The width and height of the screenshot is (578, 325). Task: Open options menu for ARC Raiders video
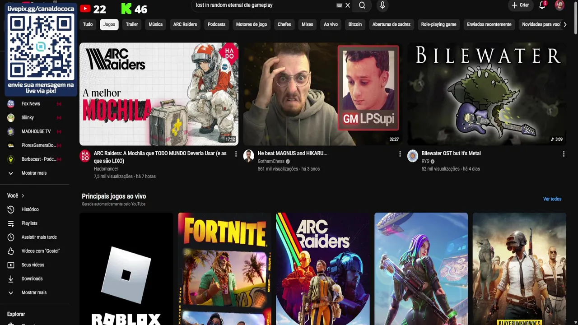point(236,154)
